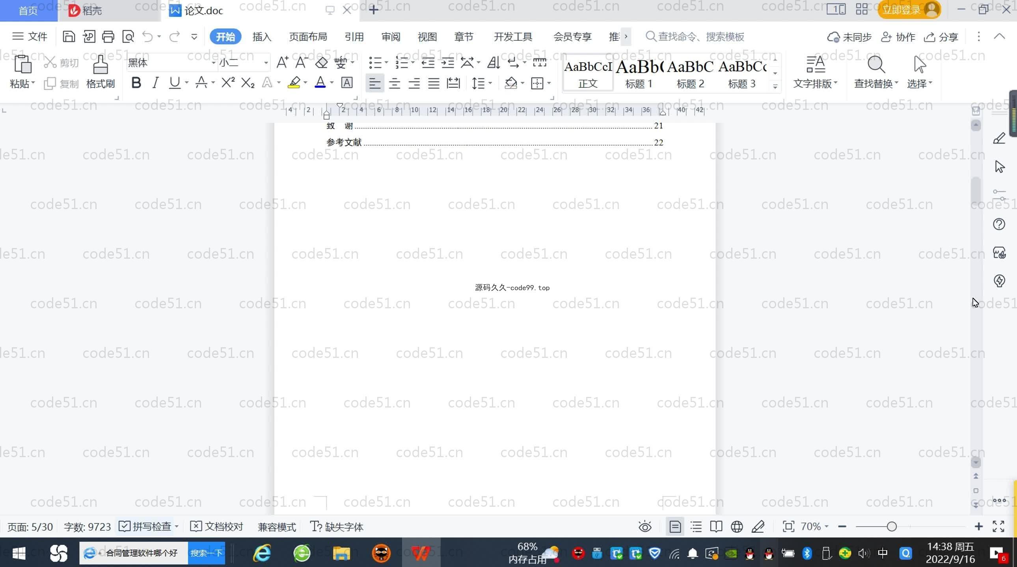Enter full screen mode icon

[x=998, y=526]
